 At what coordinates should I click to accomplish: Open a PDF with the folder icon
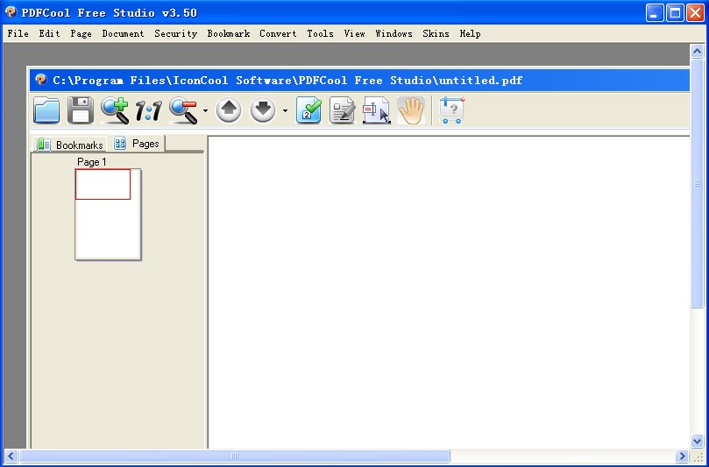(x=46, y=110)
